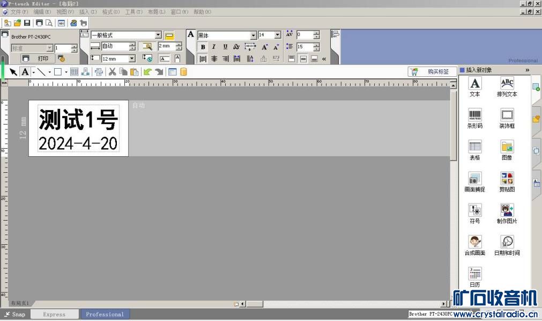Click the copy icon in toolbar
The width and height of the screenshot is (542, 321).
[x=123, y=72]
